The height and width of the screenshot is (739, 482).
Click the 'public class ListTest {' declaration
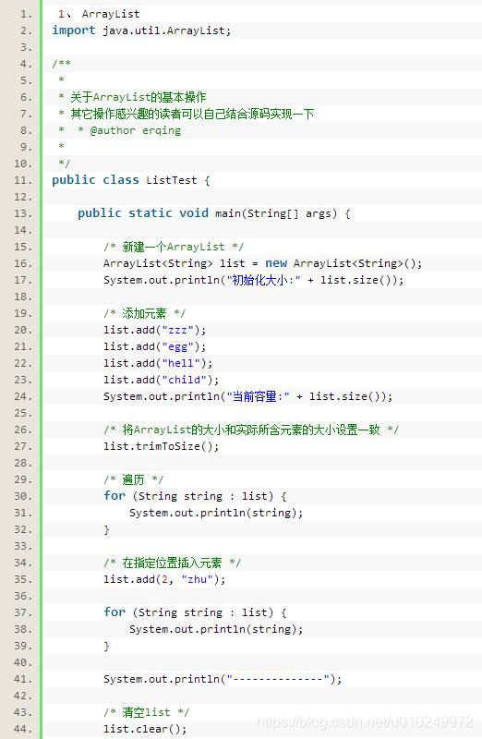tap(130, 180)
